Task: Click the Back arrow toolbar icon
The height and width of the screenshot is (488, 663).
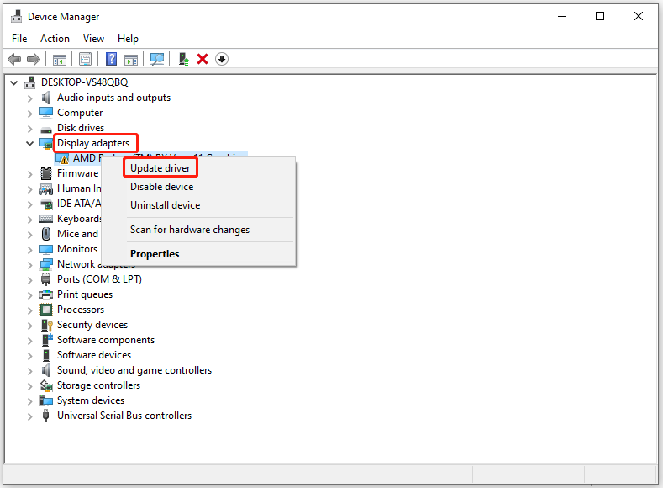Action: [x=14, y=59]
